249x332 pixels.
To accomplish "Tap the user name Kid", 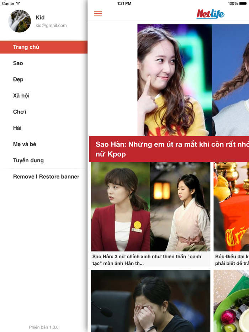I will [x=40, y=17].
